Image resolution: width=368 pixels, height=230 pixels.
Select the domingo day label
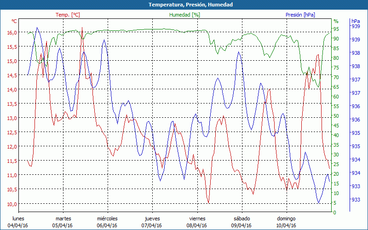click(x=286, y=218)
